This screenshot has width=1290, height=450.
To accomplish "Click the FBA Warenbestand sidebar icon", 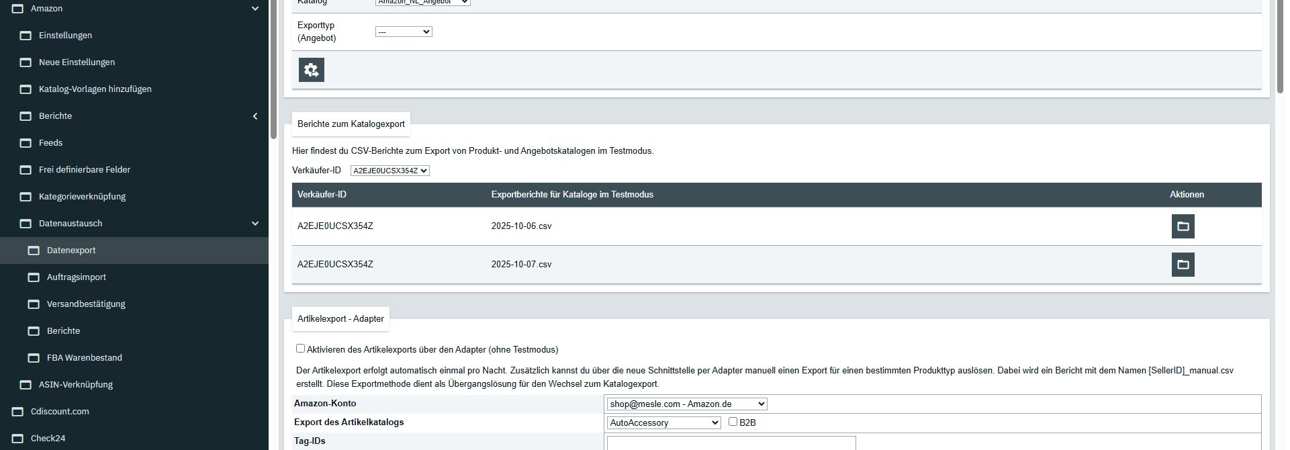I will point(34,358).
